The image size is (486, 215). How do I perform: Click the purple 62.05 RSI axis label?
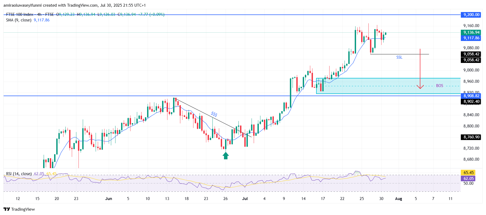coord(468,179)
